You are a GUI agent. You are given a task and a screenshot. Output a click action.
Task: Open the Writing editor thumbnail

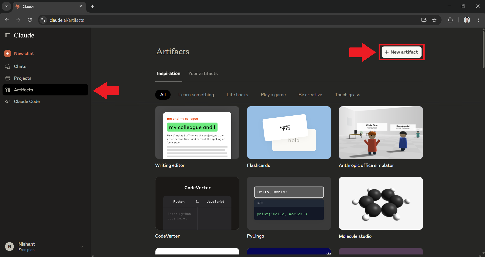(197, 133)
